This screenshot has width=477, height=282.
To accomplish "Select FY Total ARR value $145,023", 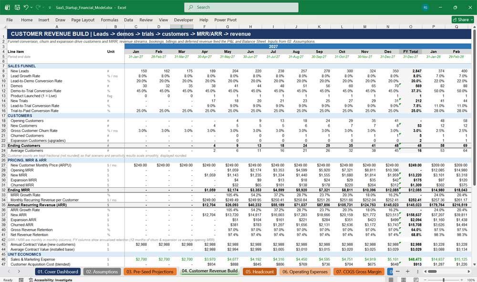I will point(414,205).
